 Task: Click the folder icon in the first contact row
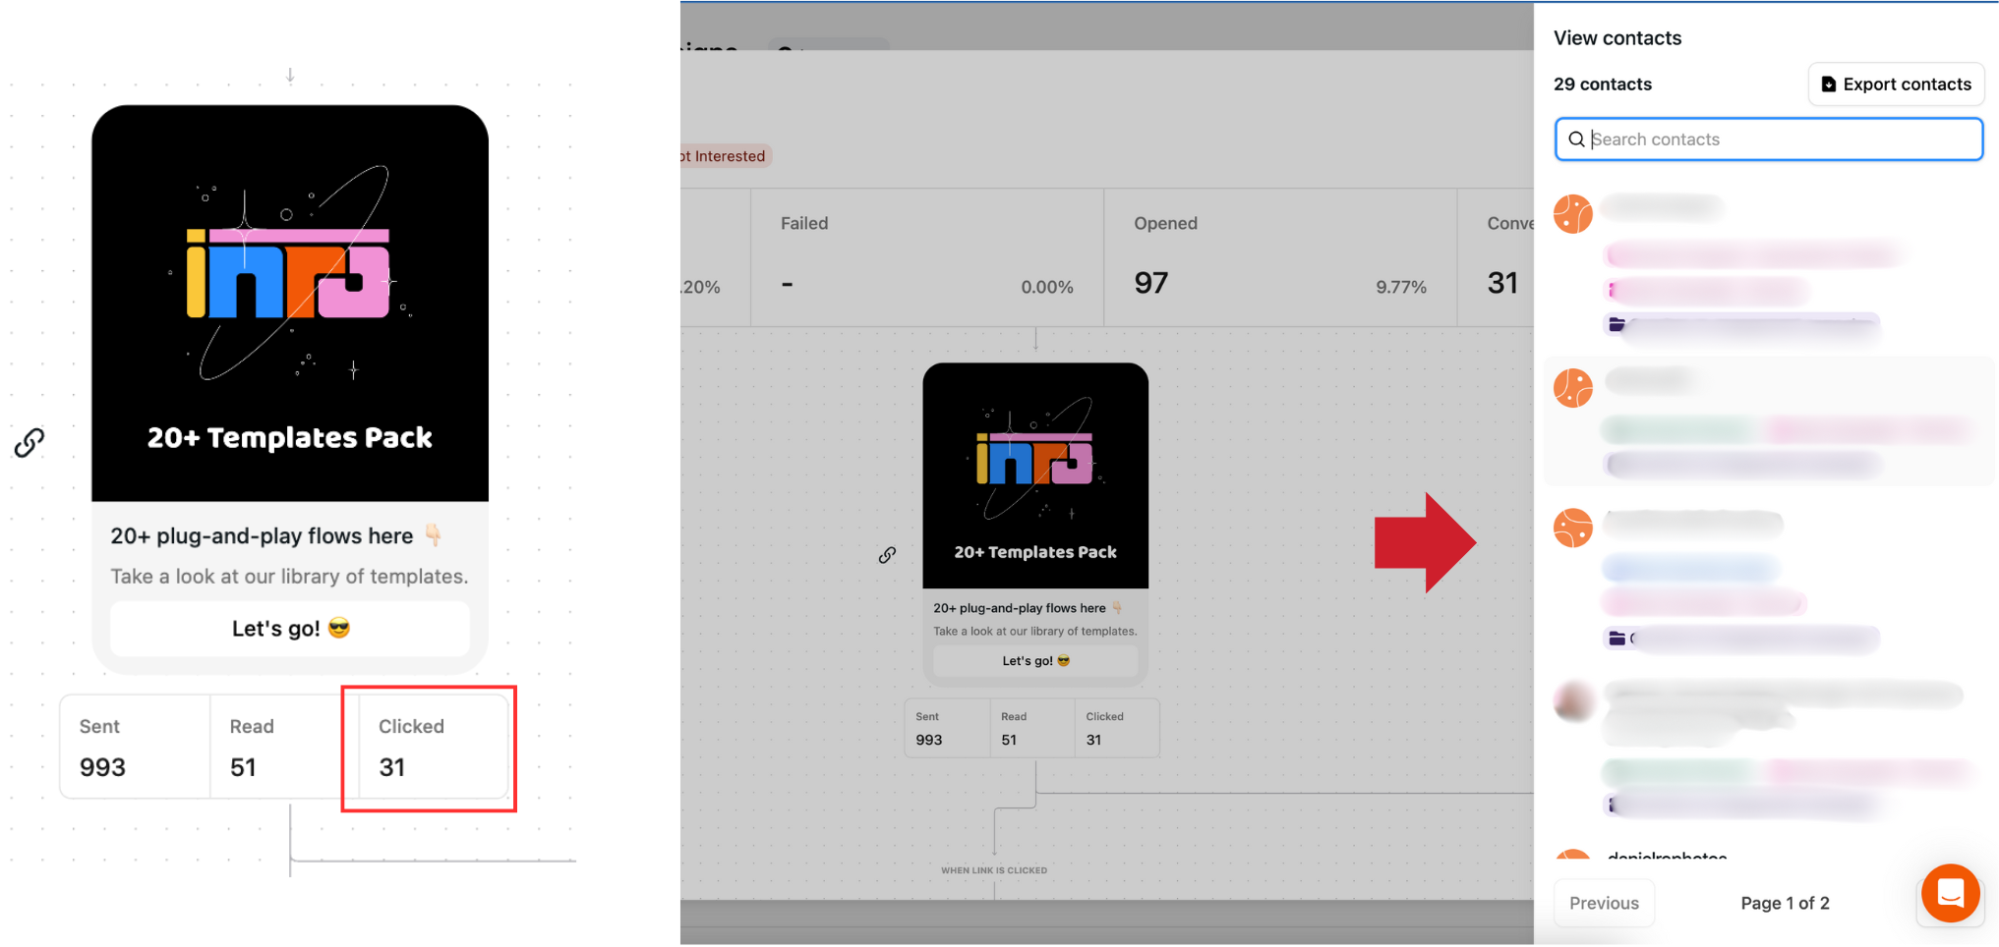(x=1616, y=324)
